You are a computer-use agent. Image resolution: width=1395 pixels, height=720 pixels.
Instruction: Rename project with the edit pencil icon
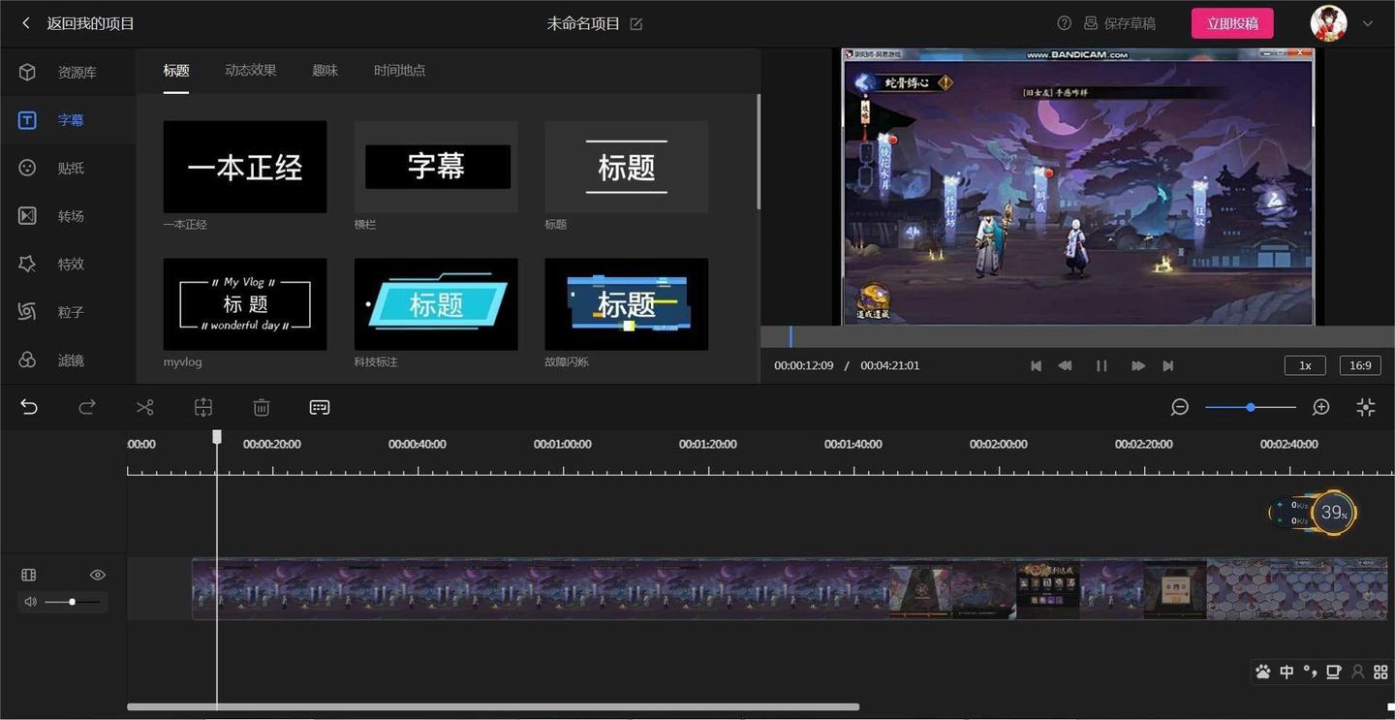coord(636,23)
